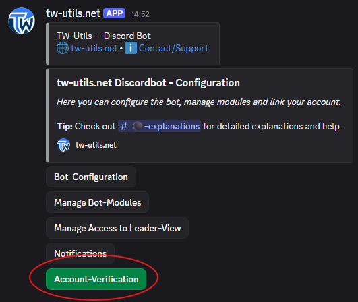
Task: Click the small TW logo in embed footer
Action: (63, 145)
